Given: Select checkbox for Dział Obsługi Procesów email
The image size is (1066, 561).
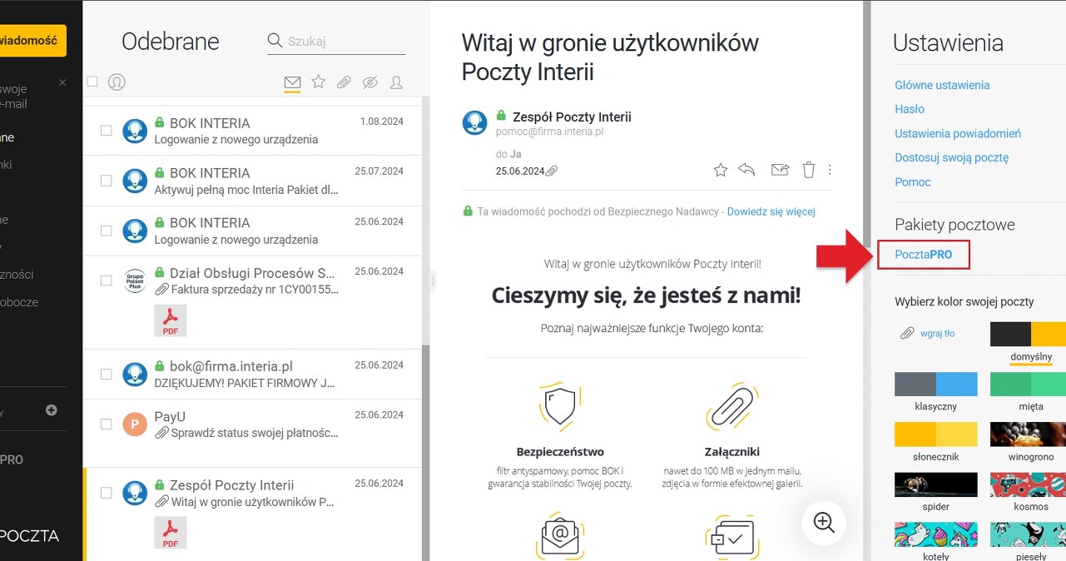Looking at the screenshot, I should (x=107, y=280).
